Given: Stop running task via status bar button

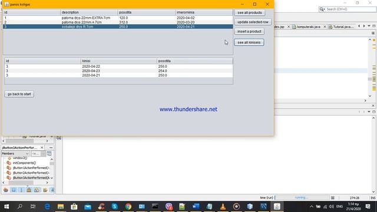Looking at the screenshot, I should coord(332,198).
